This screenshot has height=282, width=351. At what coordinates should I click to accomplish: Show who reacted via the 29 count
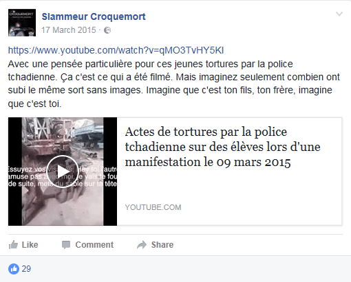coord(26,269)
